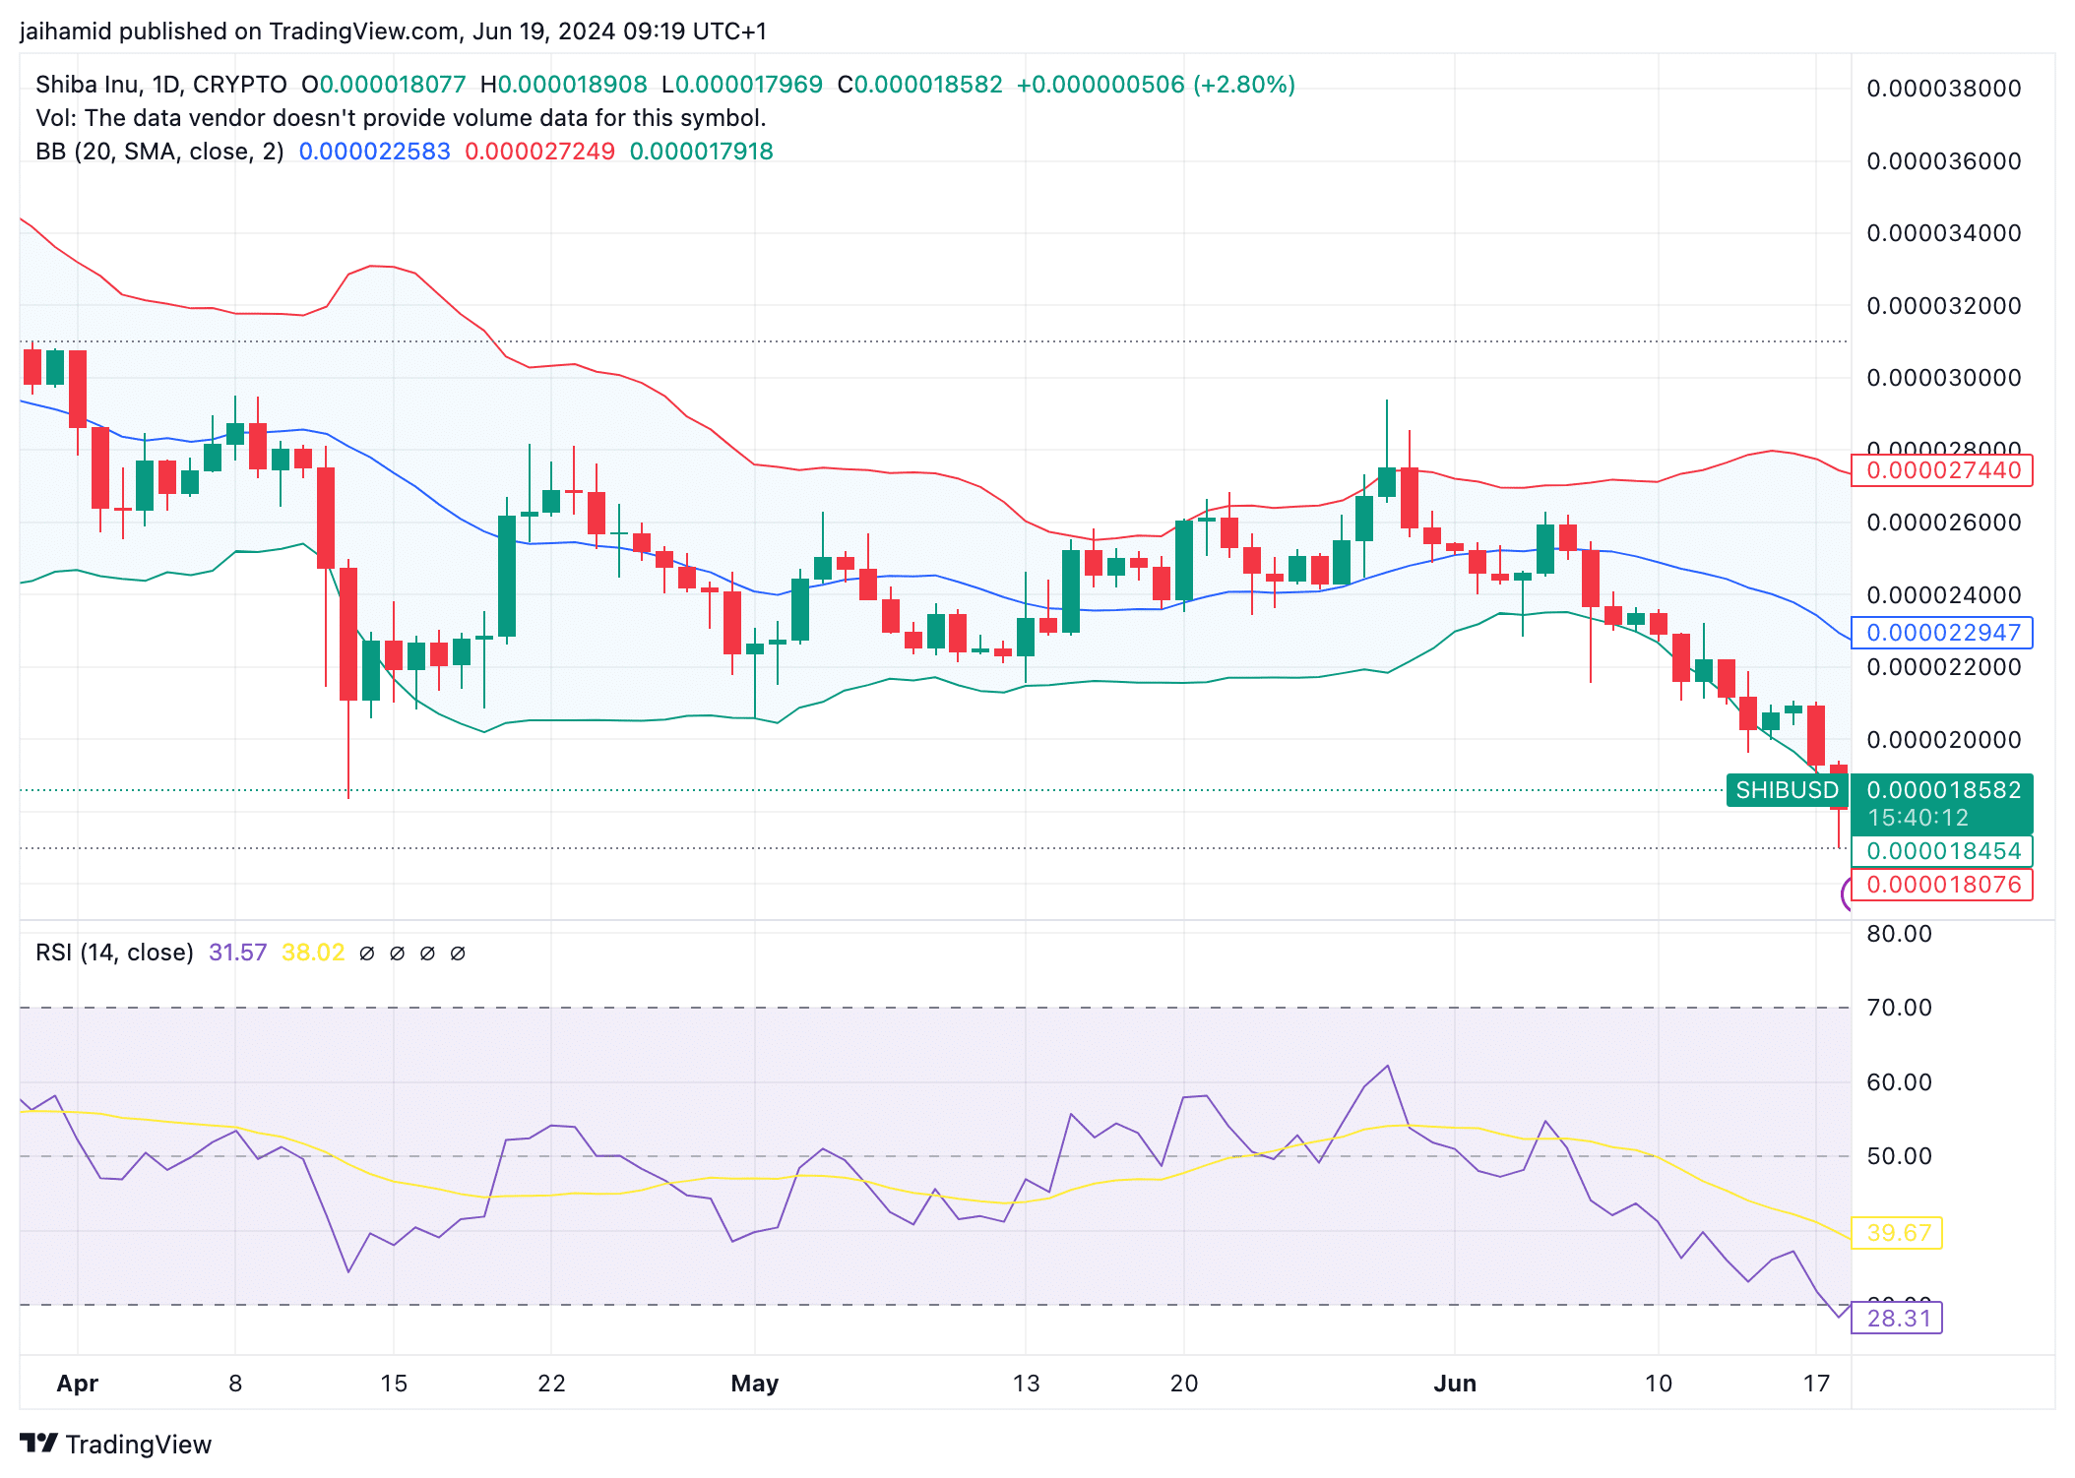Click the '8' date on the time axis
2075x1478 pixels.
tap(235, 1384)
